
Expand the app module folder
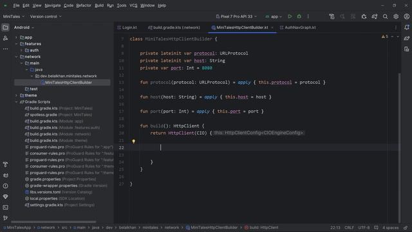(16, 37)
